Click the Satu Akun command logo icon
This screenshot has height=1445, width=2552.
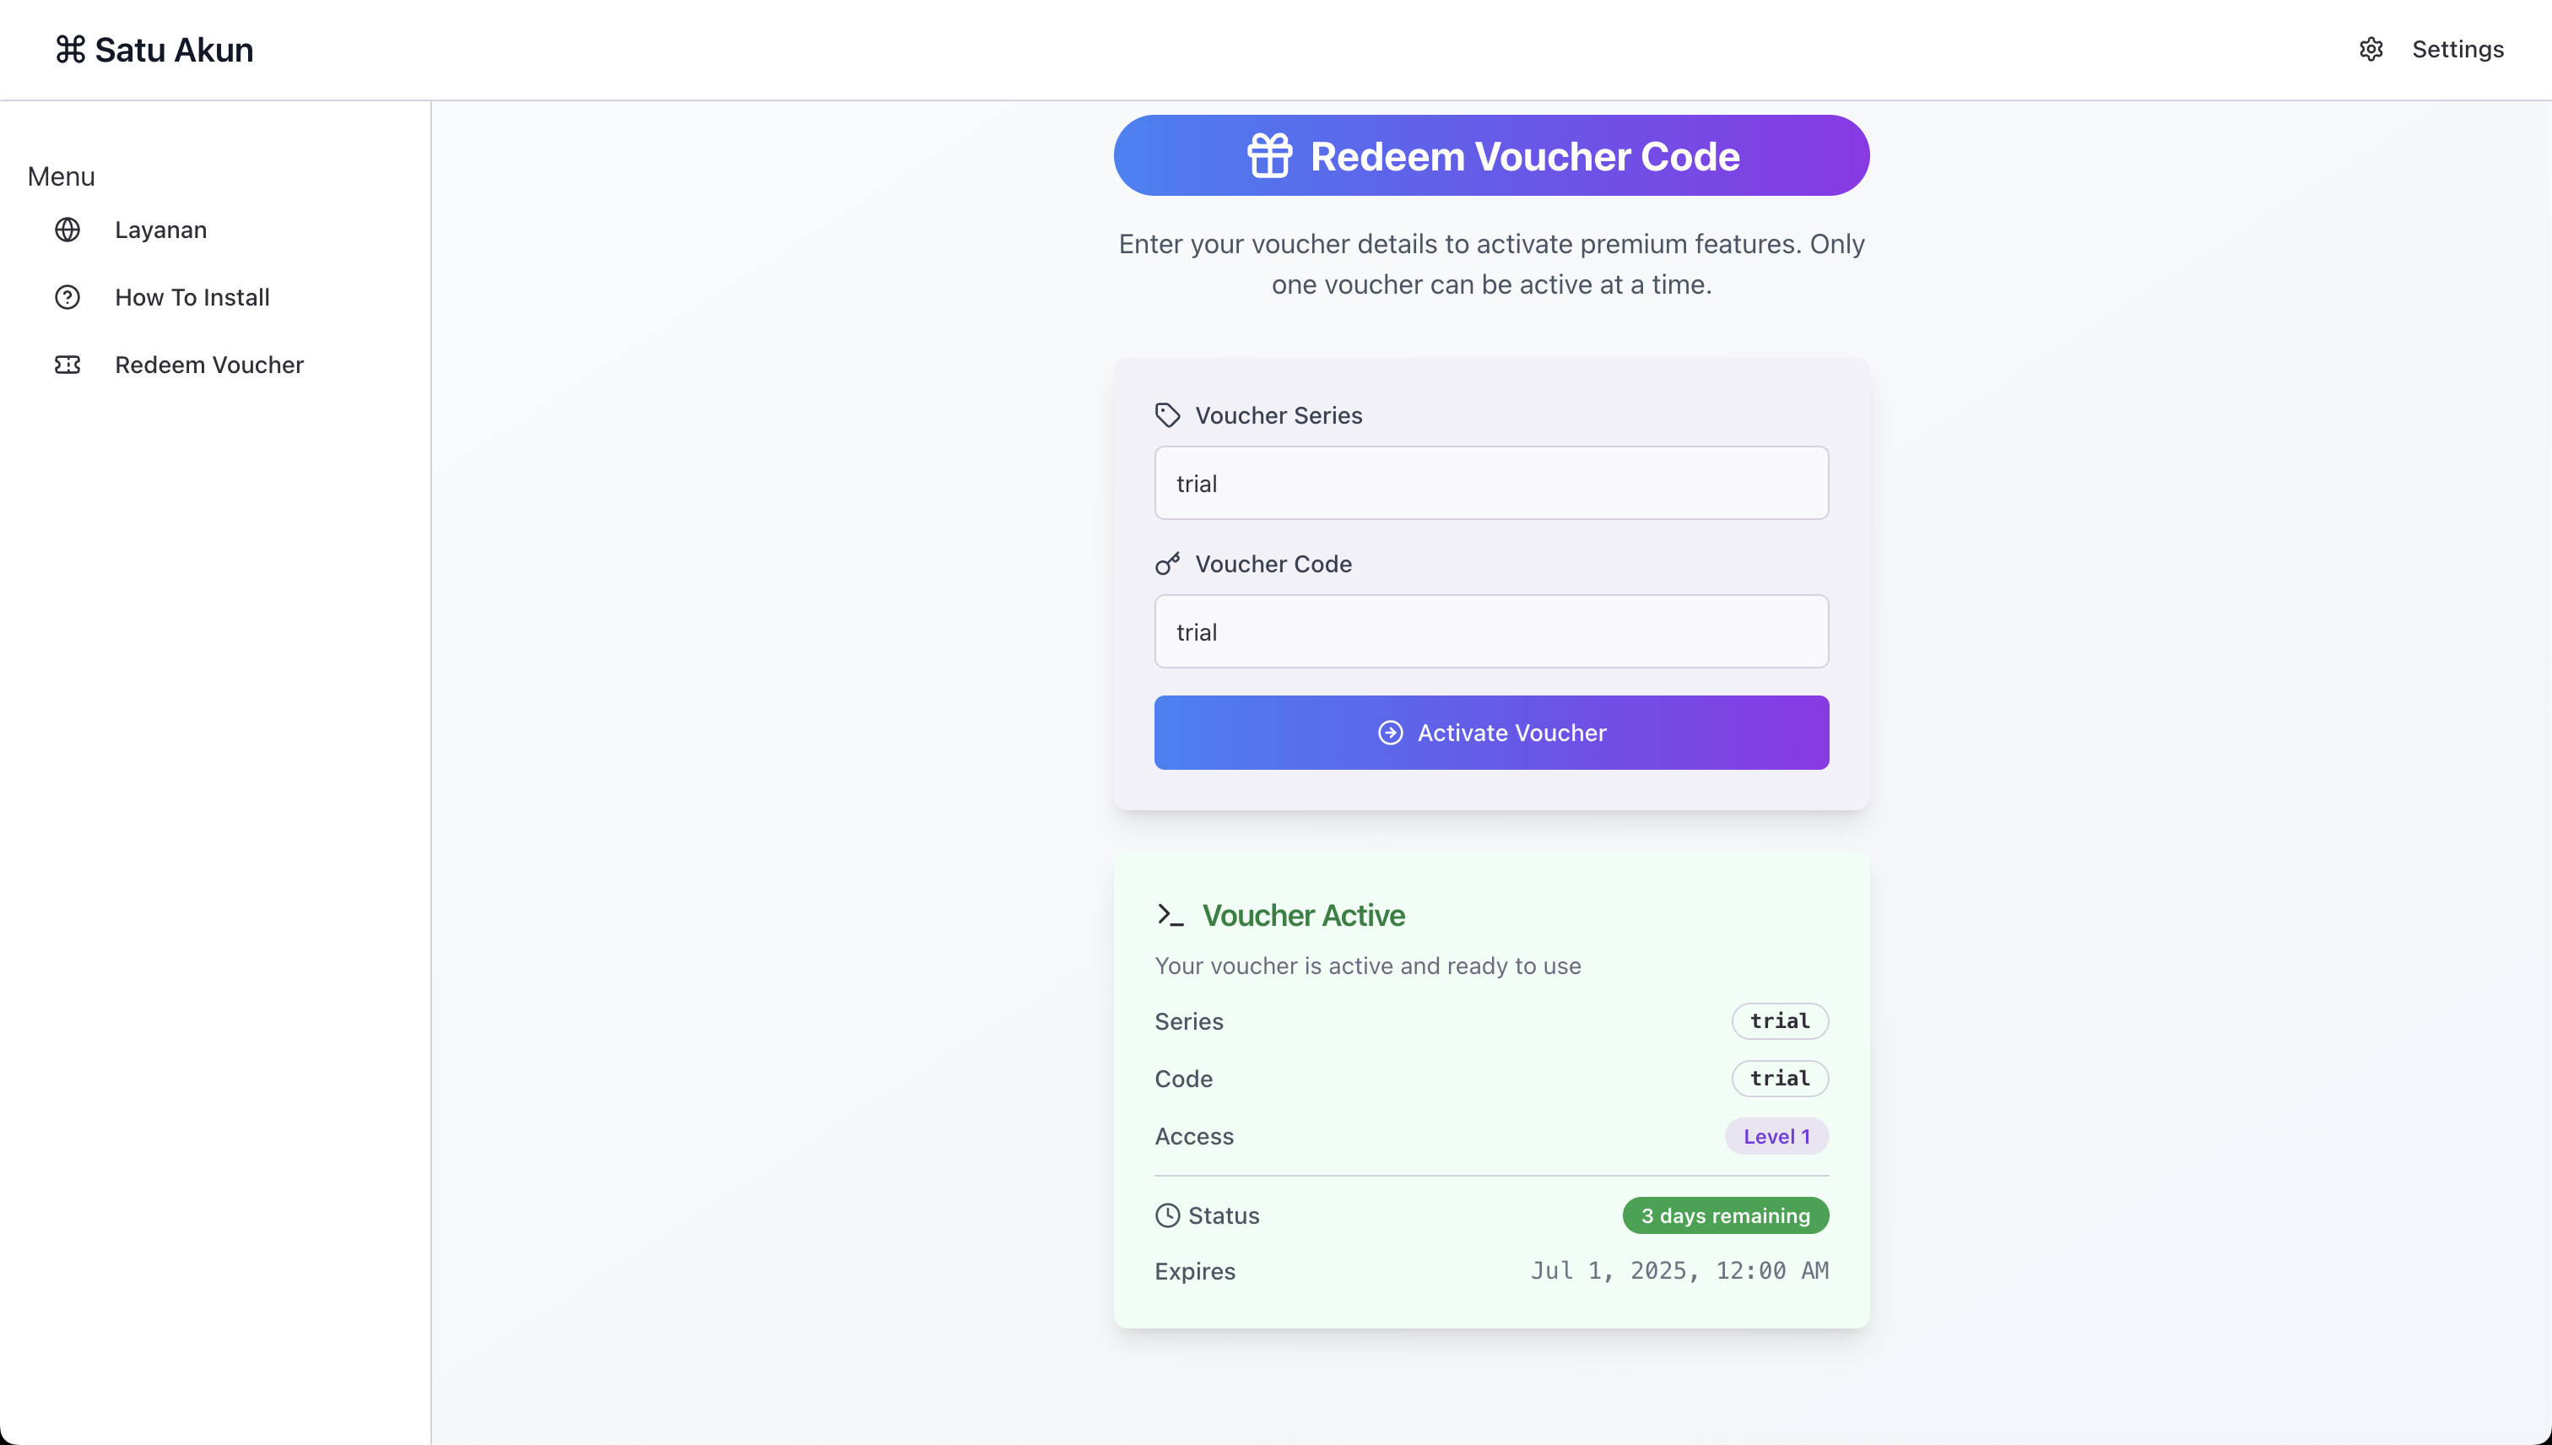70,50
